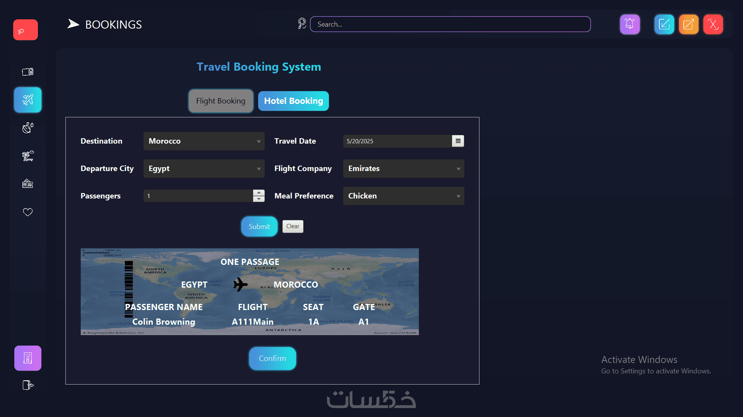743x417 pixels.
Task: Click the blue edit icon button
Action: [664, 24]
